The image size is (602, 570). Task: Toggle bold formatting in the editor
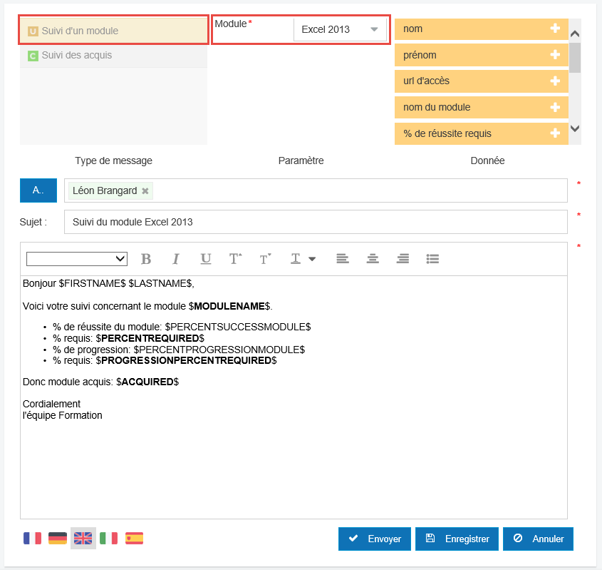(x=146, y=258)
